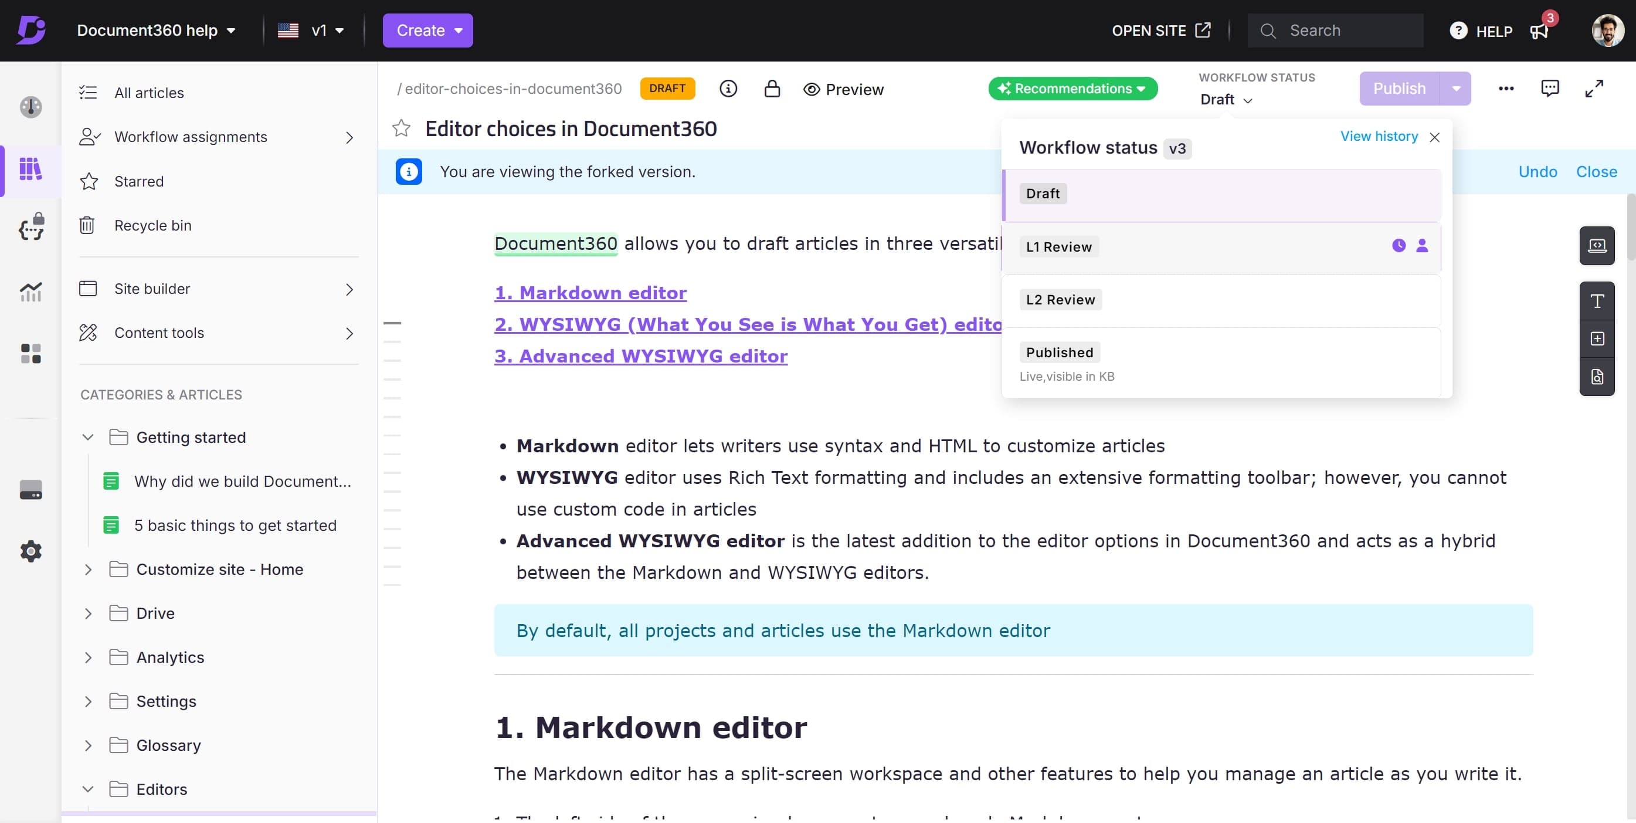The height and width of the screenshot is (823, 1636).
Task: Click the code view icon in right toolbar
Action: point(1597,246)
